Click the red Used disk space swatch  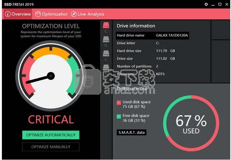119,103
